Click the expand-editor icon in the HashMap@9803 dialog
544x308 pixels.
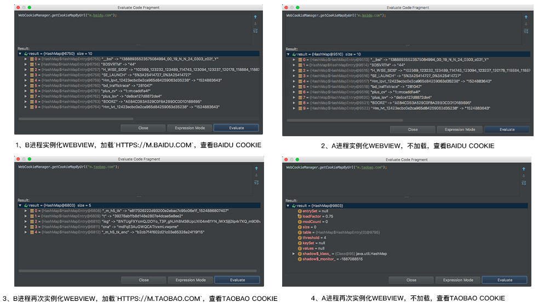[524, 183]
